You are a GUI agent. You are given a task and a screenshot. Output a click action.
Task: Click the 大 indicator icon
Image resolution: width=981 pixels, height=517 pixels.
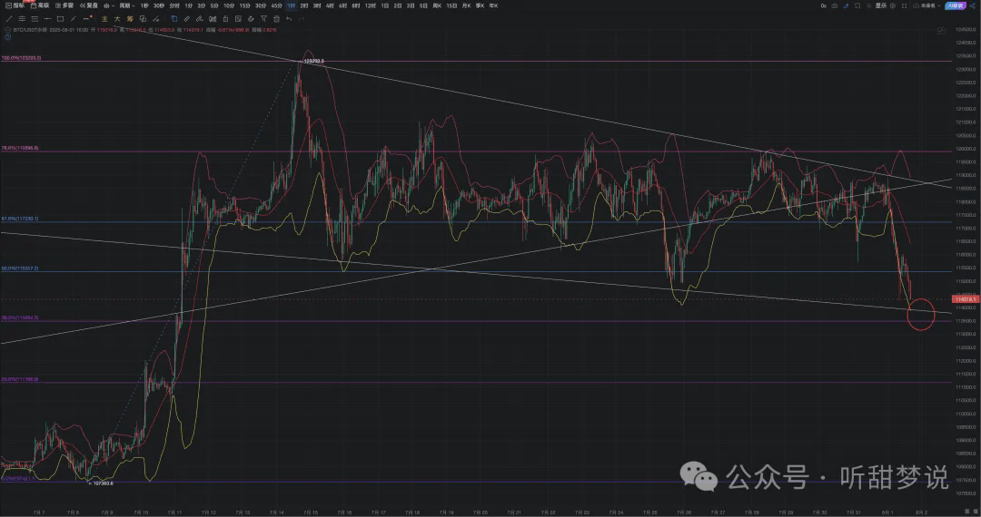click(117, 19)
